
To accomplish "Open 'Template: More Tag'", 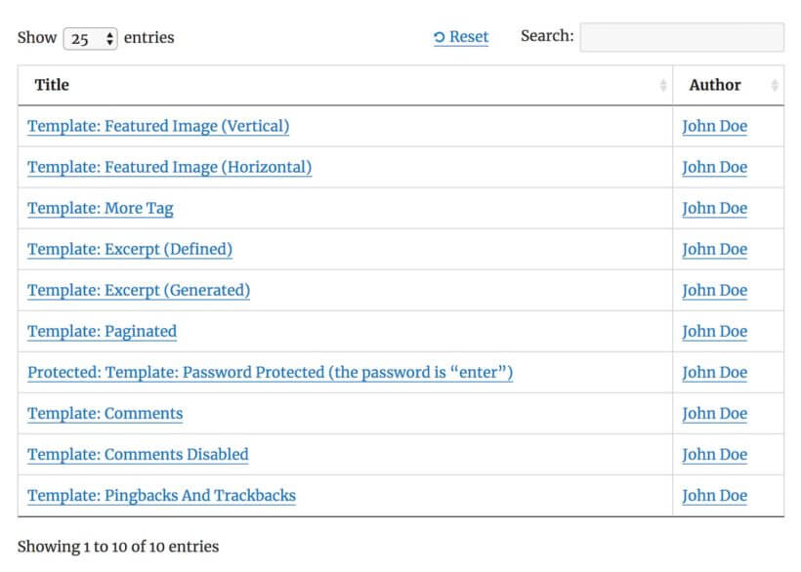I will point(100,208).
